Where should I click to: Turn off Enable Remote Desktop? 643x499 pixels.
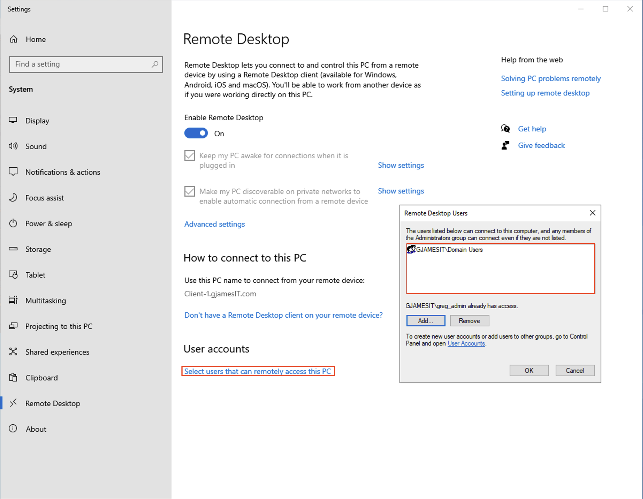(x=196, y=133)
